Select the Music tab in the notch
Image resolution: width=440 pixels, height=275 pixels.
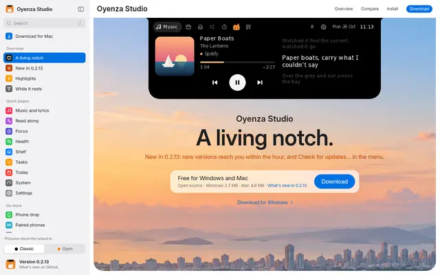[167, 27]
